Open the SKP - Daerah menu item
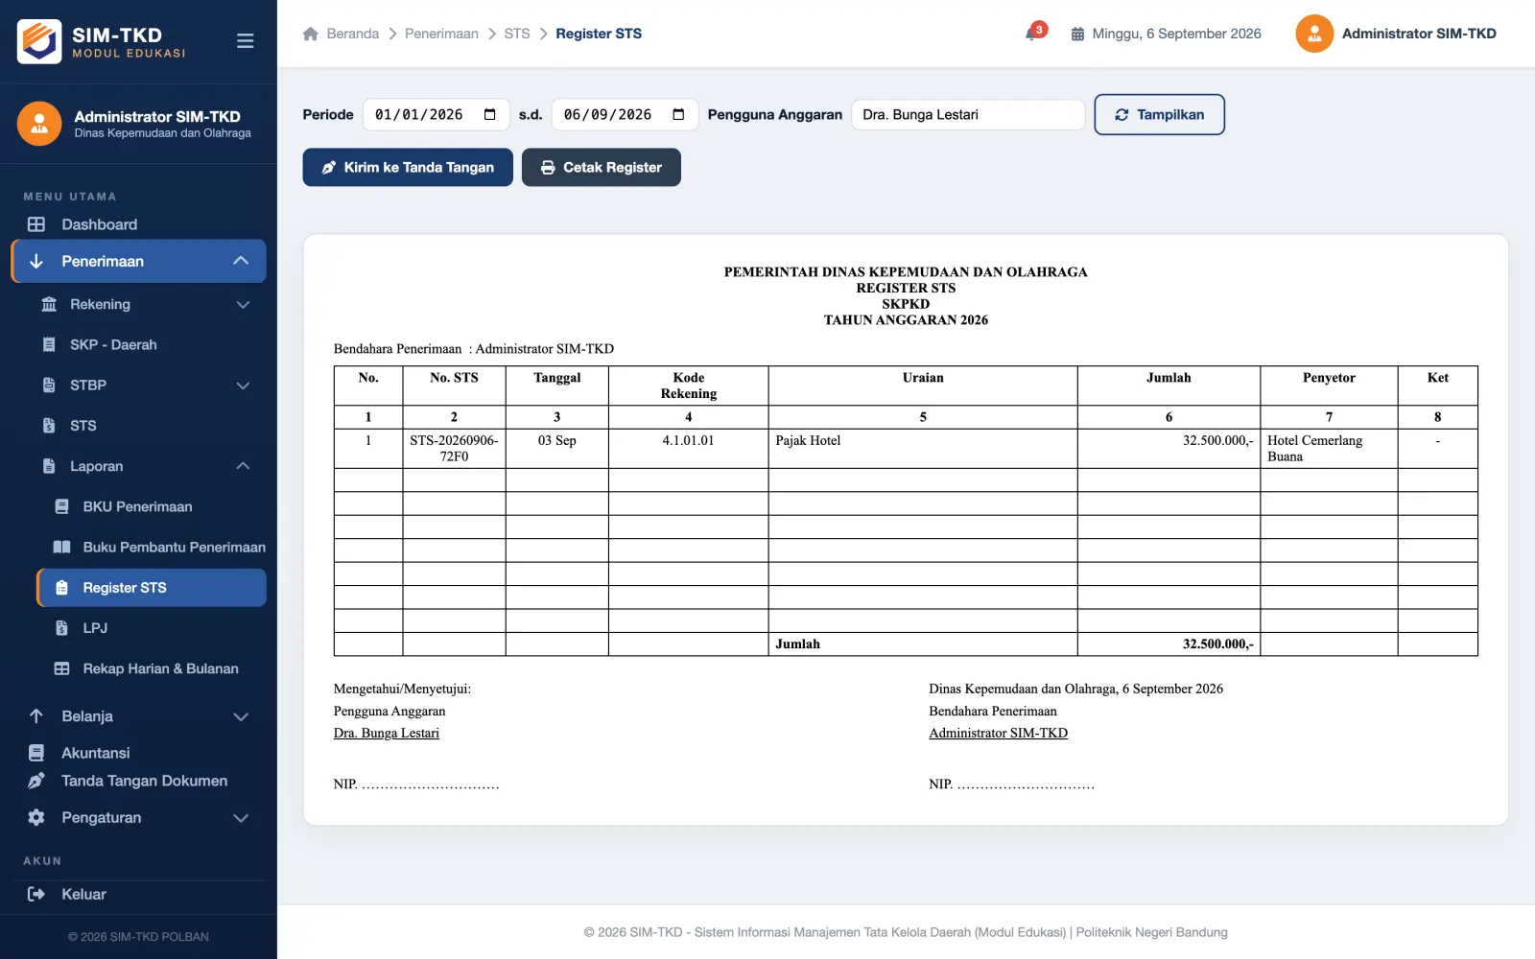Screen dimensions: 1535x959 click(x=152, y=344)
